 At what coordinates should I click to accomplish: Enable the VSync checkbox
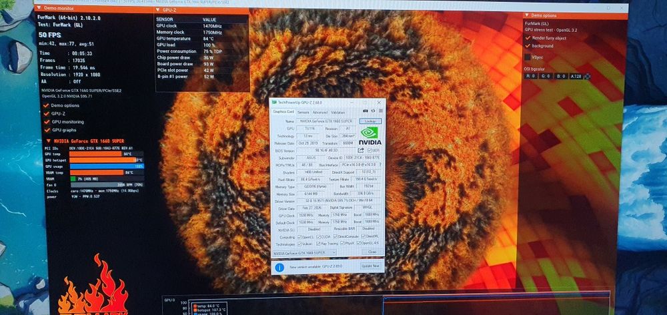click(x=528, y=57)
